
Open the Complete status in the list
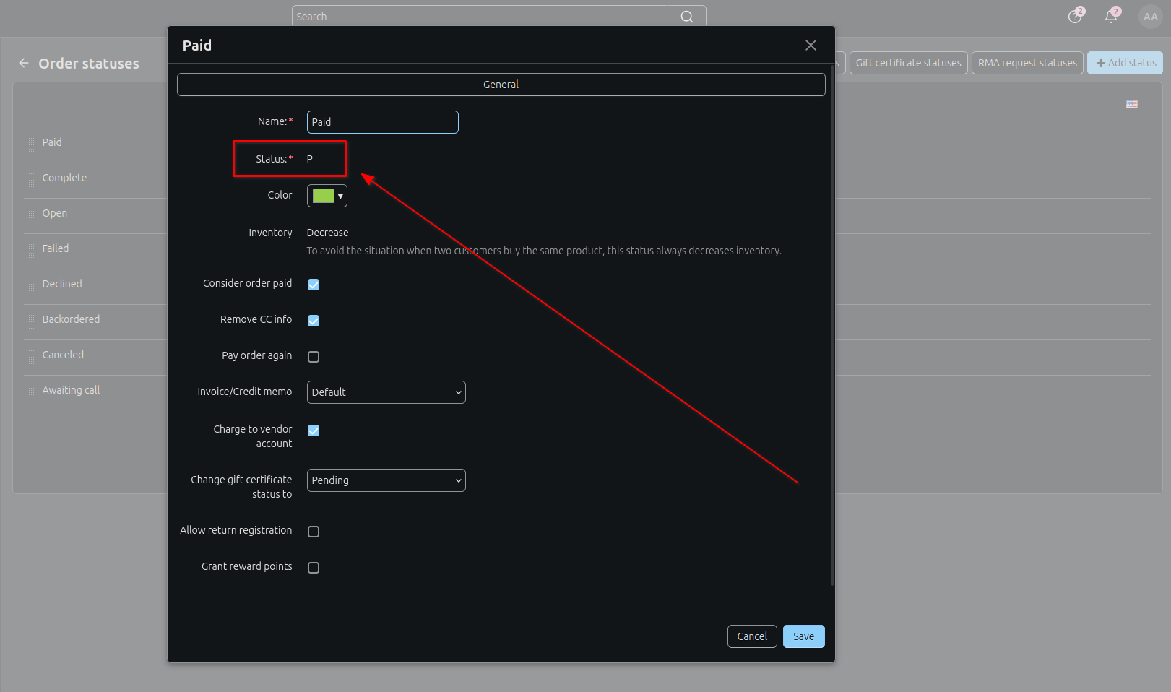point(64,178)
